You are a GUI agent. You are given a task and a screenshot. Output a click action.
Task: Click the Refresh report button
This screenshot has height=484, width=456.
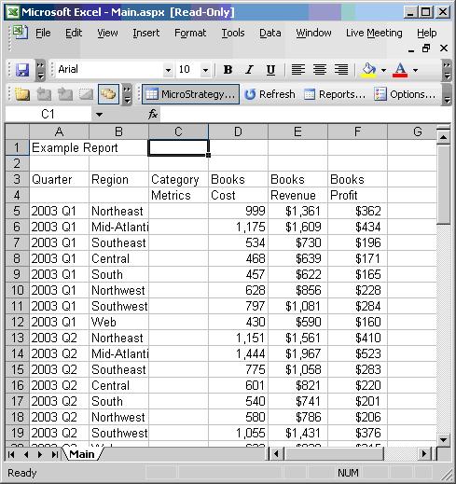(x=269, y=94)
